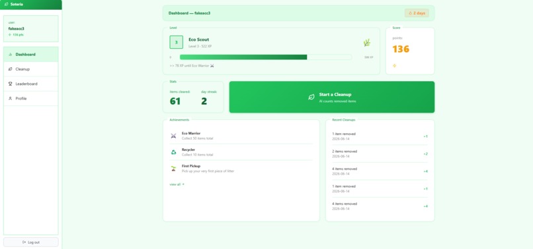This screenshot has width=533, height=249.
Task: Click the Log out button
Action: (31, 242)
